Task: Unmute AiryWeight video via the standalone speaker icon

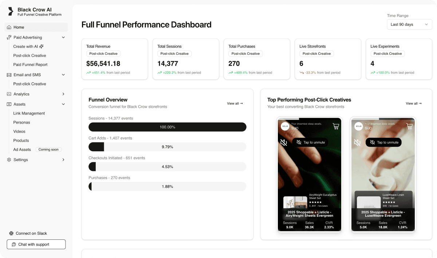Action: tap(284, 142)
